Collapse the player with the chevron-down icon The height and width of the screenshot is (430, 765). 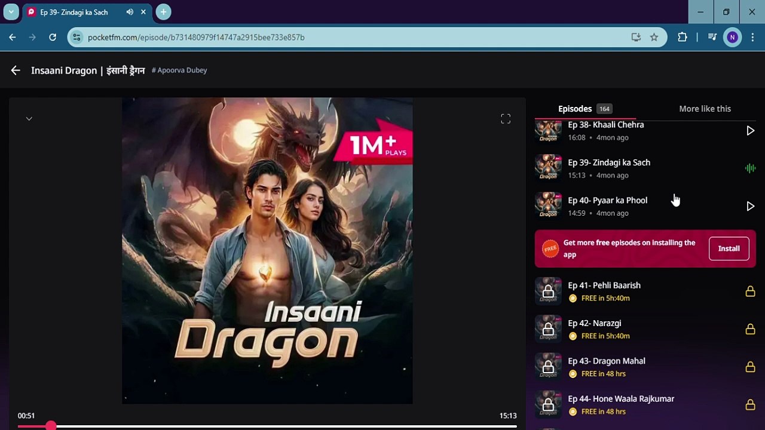tap(29, 119)
